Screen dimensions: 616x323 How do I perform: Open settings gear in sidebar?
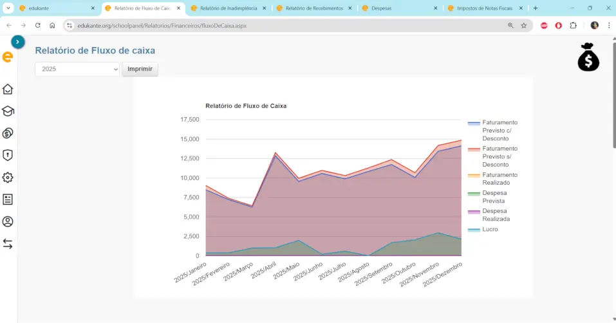click(8, 177)
